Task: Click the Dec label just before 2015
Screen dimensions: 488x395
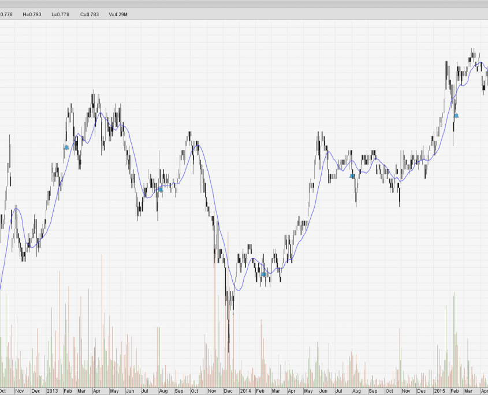Action: coord(423,391)
